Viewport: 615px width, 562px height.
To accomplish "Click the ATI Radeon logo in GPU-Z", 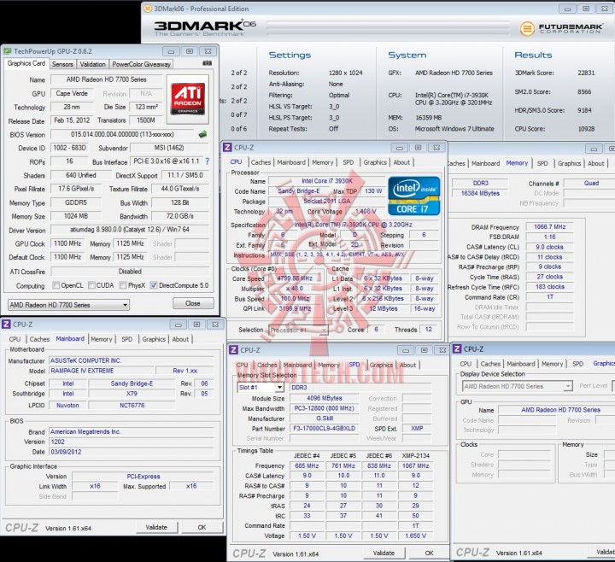I will (187, 100).
